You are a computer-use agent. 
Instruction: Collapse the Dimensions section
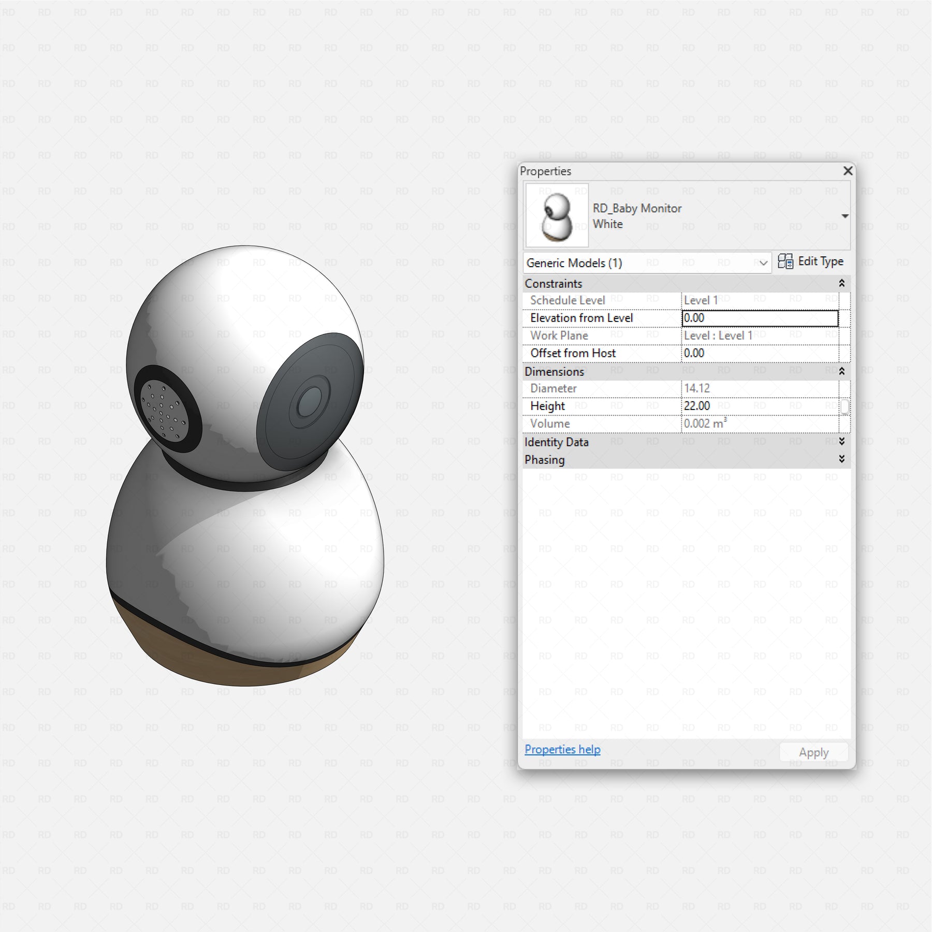click(x=841, y=371)
